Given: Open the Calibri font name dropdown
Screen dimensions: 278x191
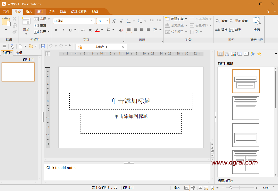Looking at the screenshot, I should click(x=92, y=21).
